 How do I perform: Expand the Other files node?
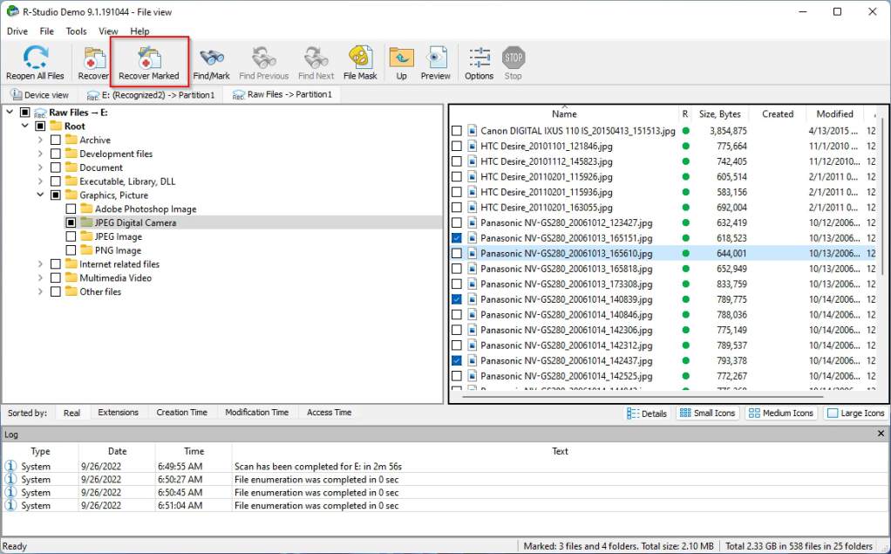(40, 291)
